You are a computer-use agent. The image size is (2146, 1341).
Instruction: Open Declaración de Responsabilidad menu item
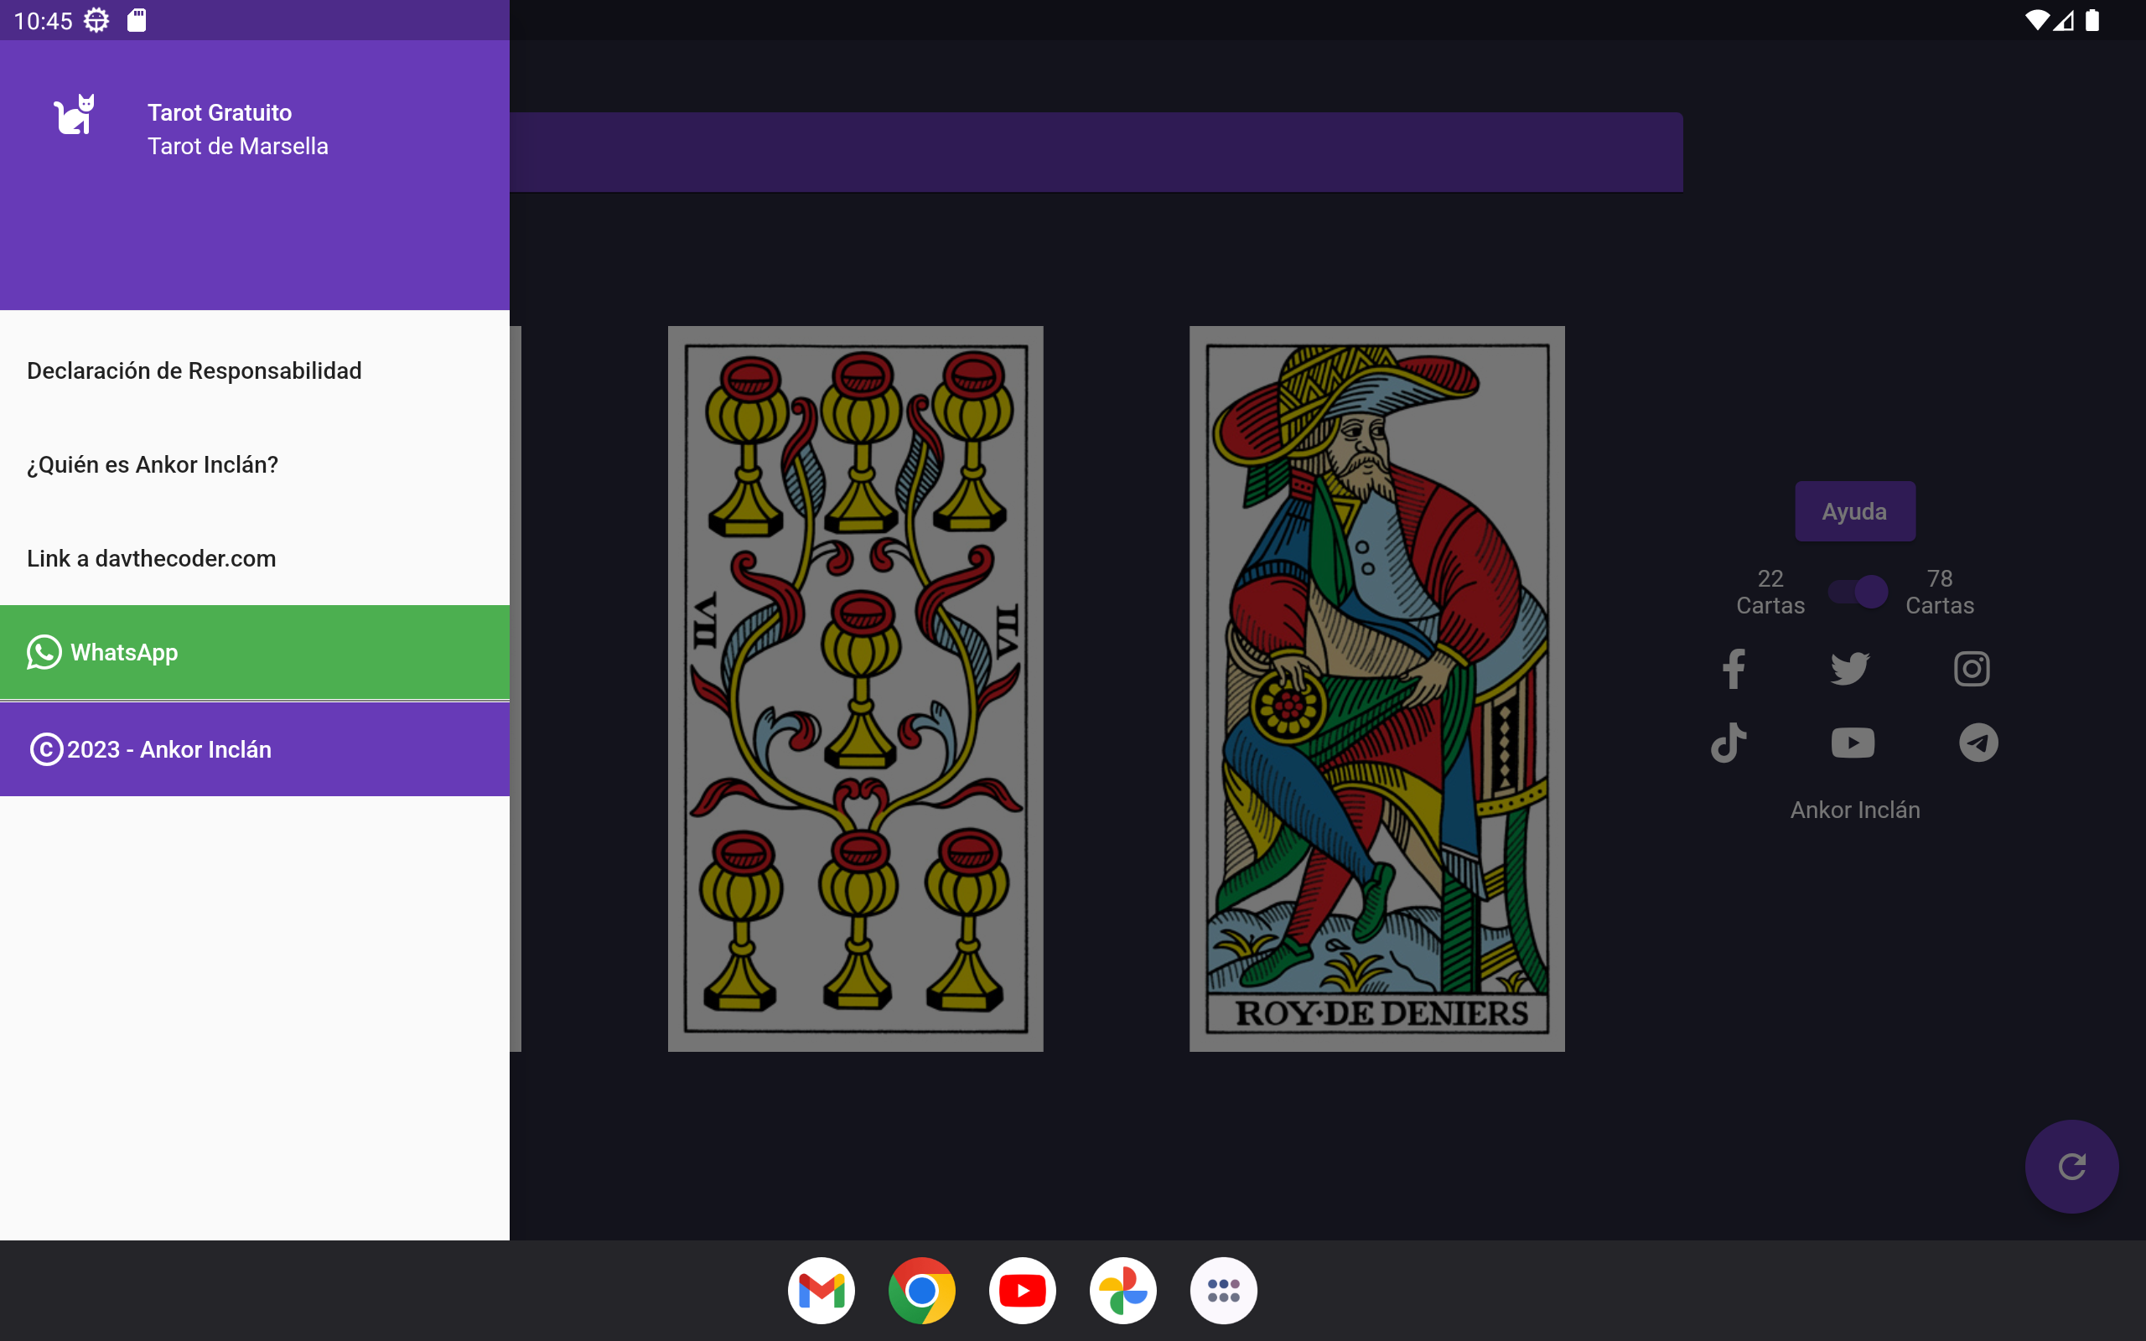click(255, 370)
